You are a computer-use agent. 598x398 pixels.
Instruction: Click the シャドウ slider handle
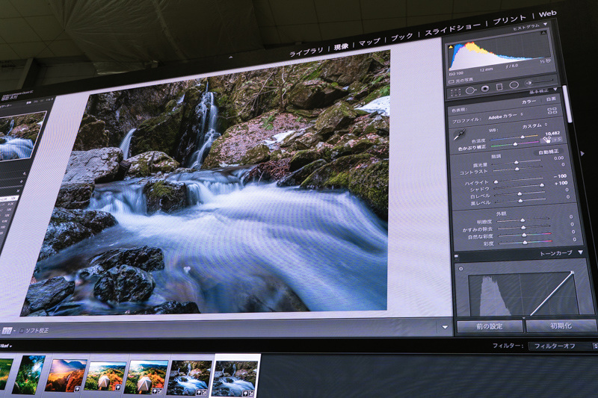tap(541, 185)
